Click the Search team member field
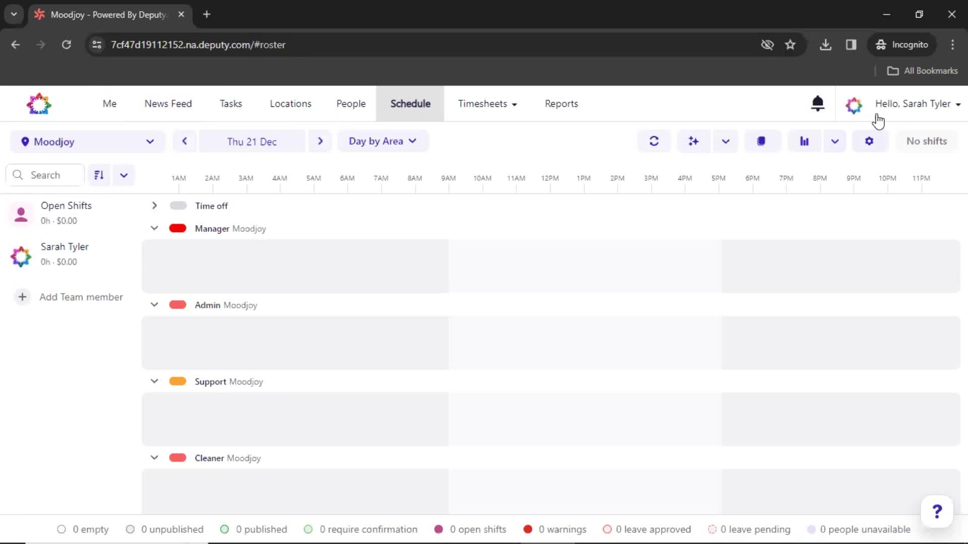This screenshot has width=968, height=544. click(45, 175)
